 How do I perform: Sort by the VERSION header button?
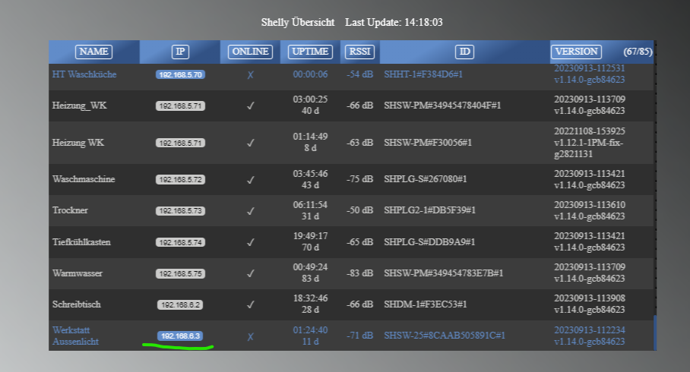(x=576, y=52)
